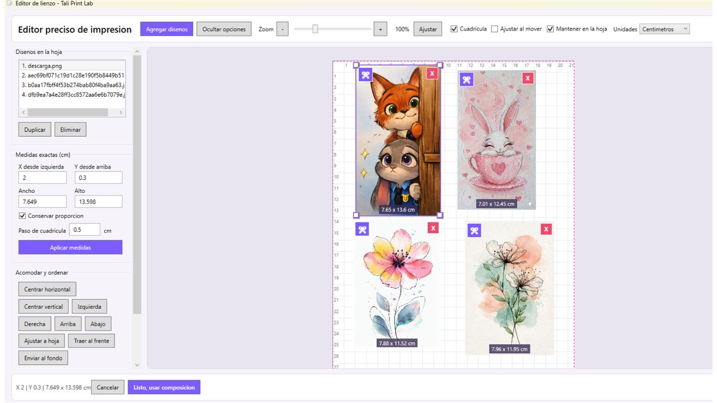
Task: Click the Ancho input field
Action: (x=43, y=202)
